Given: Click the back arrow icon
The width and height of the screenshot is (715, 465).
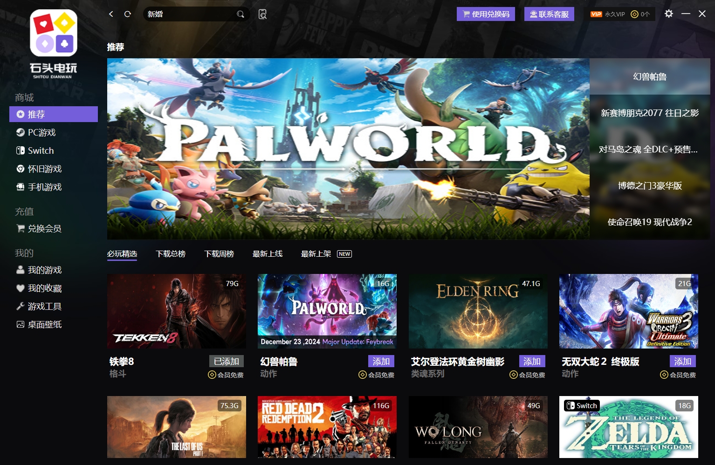Looking at the screenshot, I should tap(111, 14).
